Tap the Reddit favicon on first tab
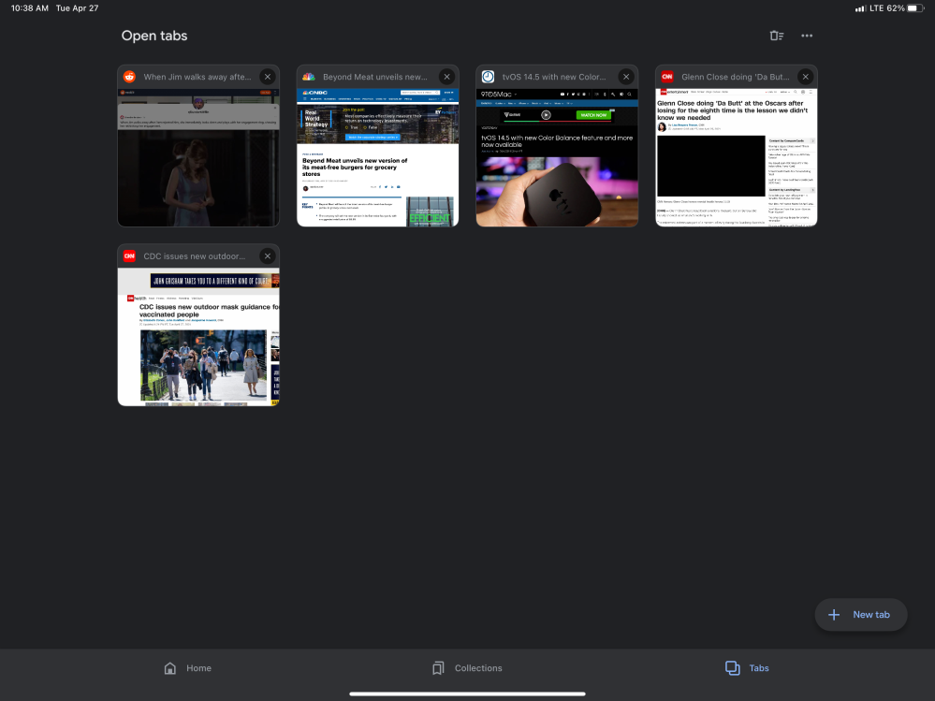 [x=129, y=77]
